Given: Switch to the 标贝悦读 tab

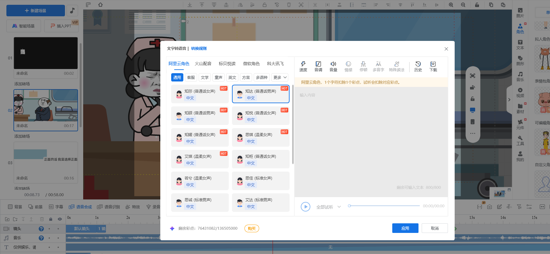Looking at the screenshot, I should pos(227,64).
